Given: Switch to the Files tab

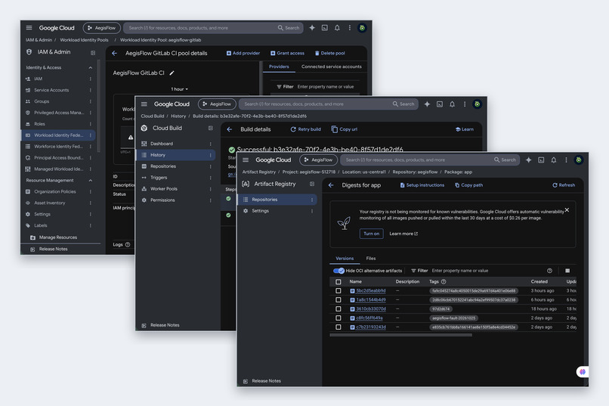Looking at the screenshot, I should point(371,259).
